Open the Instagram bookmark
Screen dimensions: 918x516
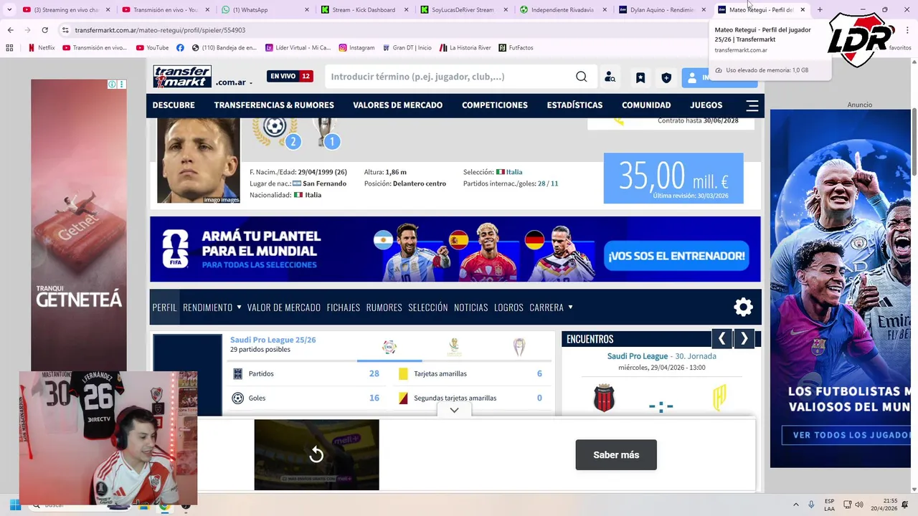pyautogui.click(x=356, y=47)
